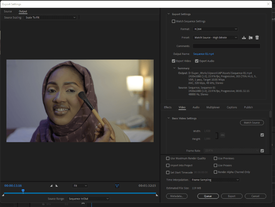Switch to the Publish tab

pos(248,107)
